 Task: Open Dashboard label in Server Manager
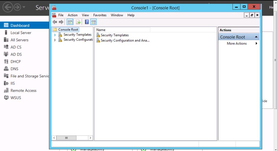(x=20, y=25)
